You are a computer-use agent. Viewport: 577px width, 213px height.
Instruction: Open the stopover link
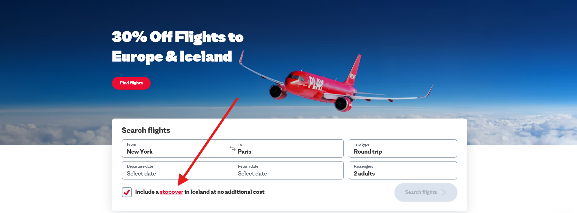click(x=171, y=192)
